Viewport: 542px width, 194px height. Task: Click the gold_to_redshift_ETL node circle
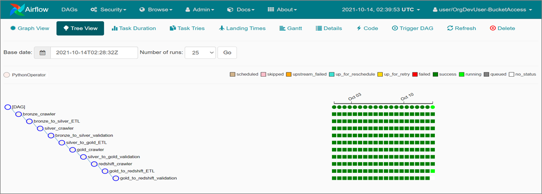click(104, 171)
